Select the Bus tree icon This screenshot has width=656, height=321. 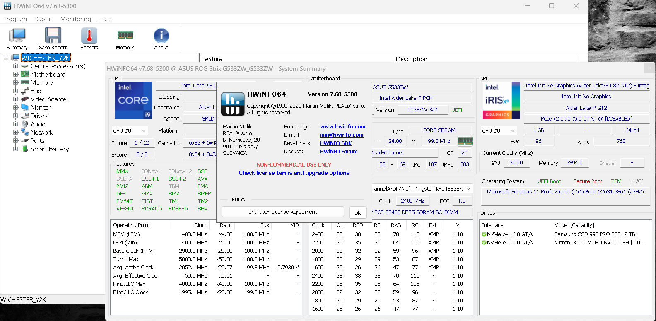(x=25, y=91)
